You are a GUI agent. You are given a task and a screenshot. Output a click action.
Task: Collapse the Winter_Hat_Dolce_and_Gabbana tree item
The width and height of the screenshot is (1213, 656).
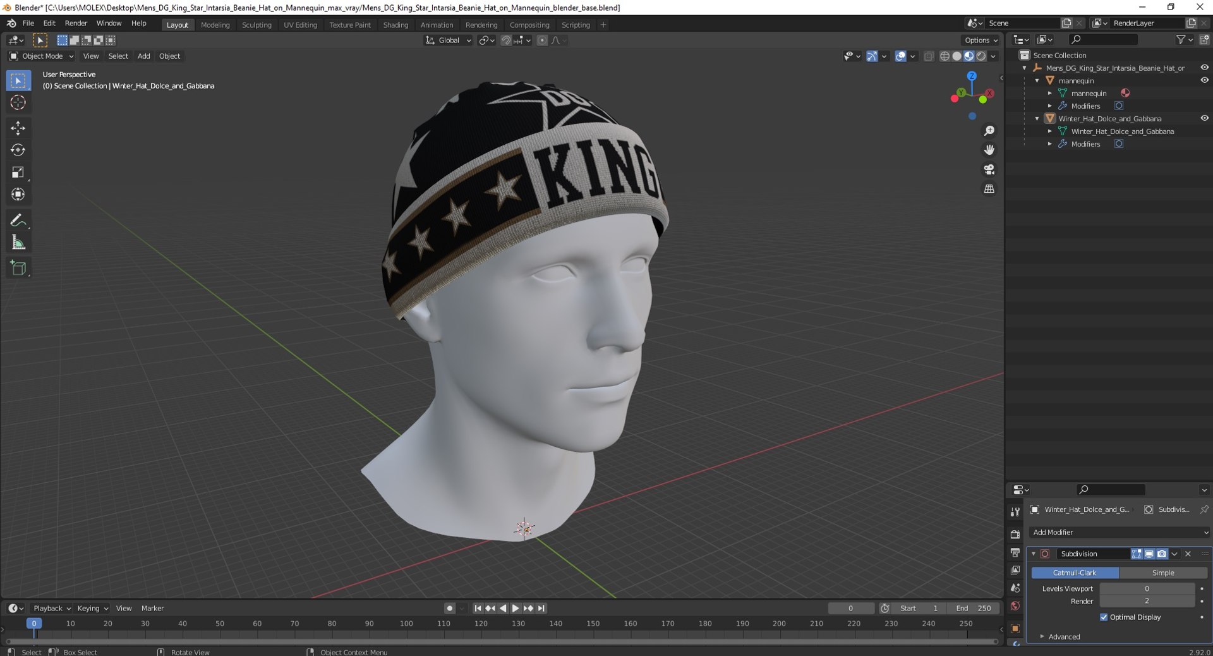[x=1037, y=118]
